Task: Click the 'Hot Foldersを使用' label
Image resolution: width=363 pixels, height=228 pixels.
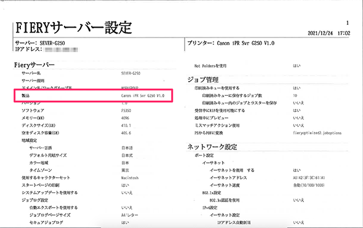Action: [x=210, y=66]
